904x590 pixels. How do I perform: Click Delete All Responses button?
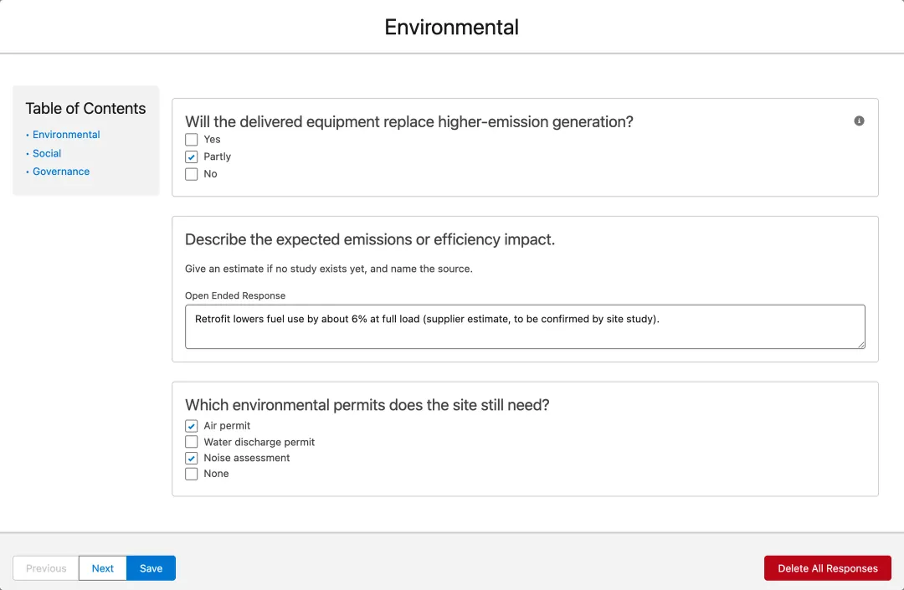point(828,568)
